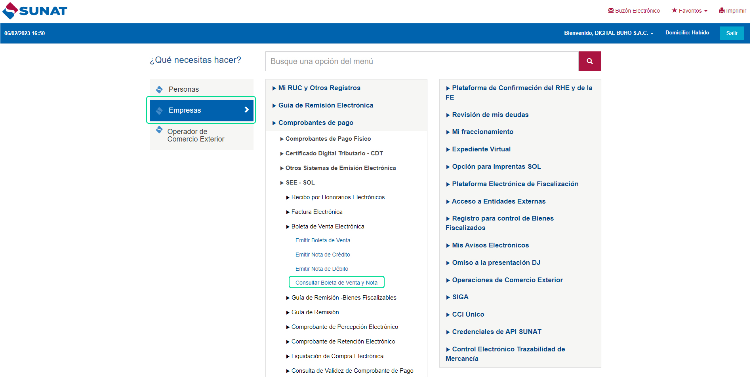This screenshot has width=751, height=383.
Task: Open Emitir Nota de Crédito
Action: pyautogui.click(x=322, y=255)
